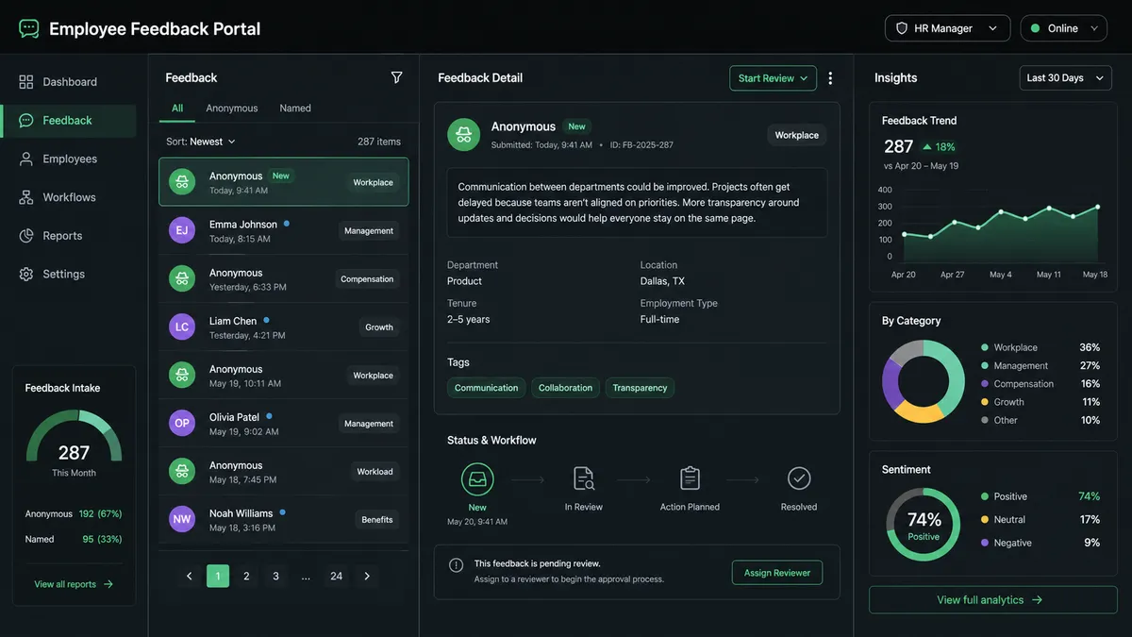
Task: Click anonymous avatar on May 18 7:45 PM item
Action: coord(182,471)
